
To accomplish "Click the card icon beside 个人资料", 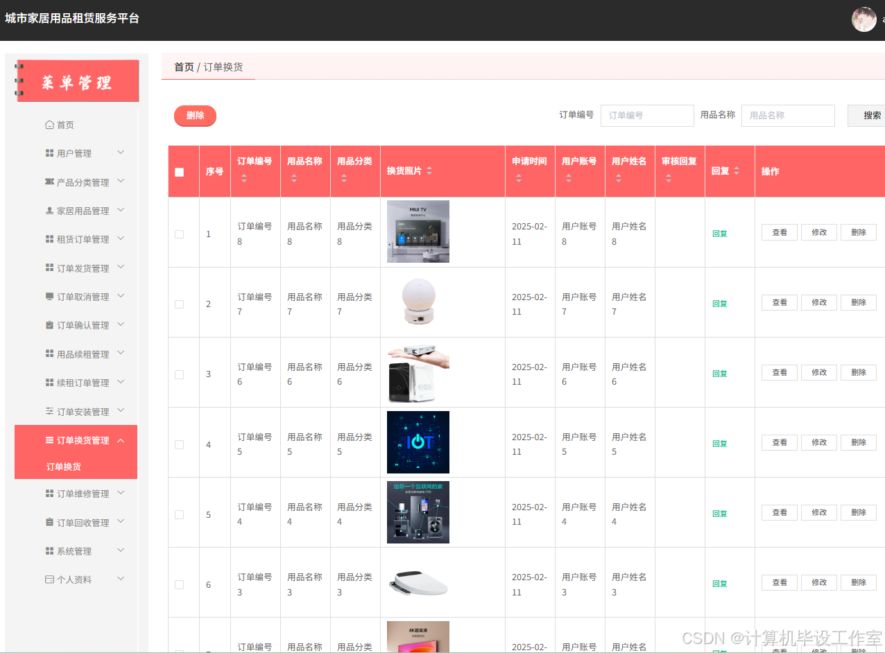I will click(x=49, y=580).
